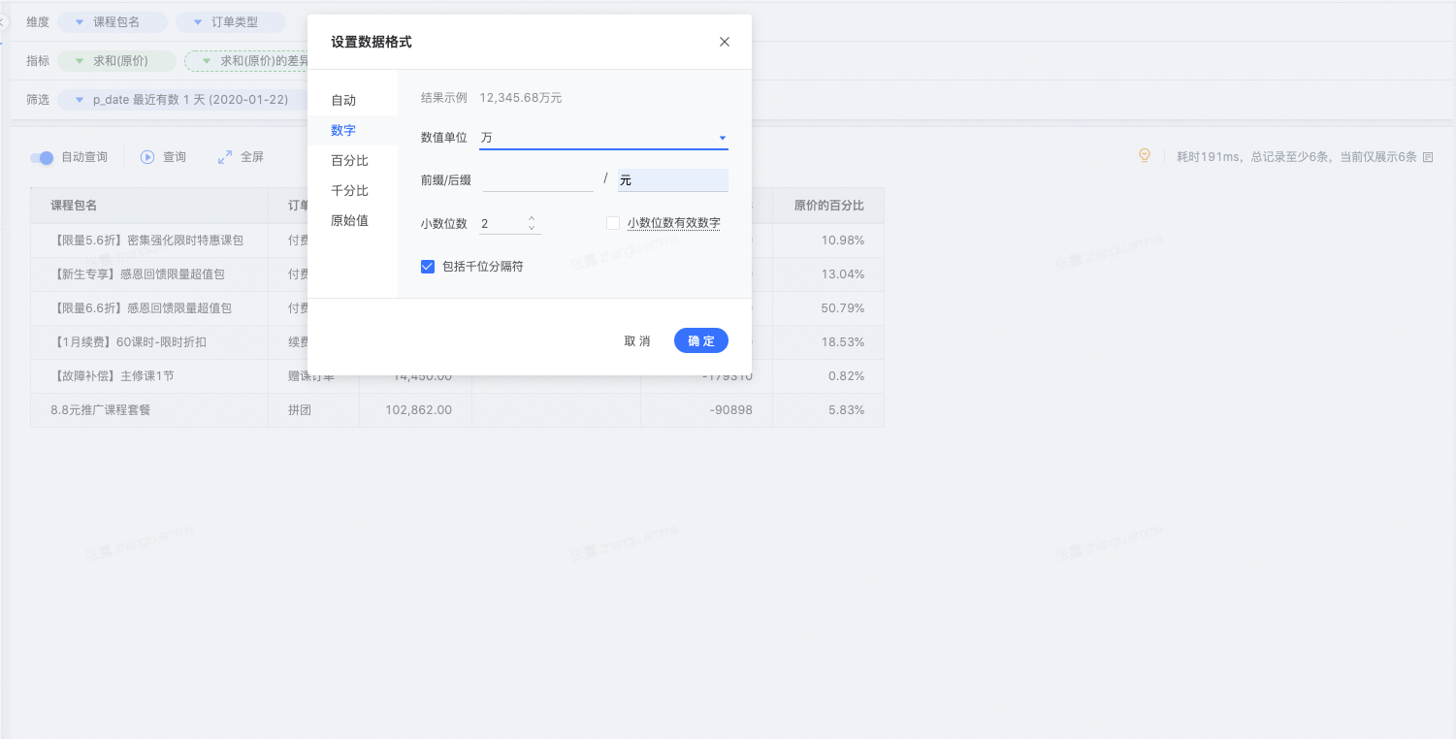Open the 数值单位 dropdown showing 万
Viewport: 1456px width, 739px height.
pyautogui.click(x=603, y=138)
